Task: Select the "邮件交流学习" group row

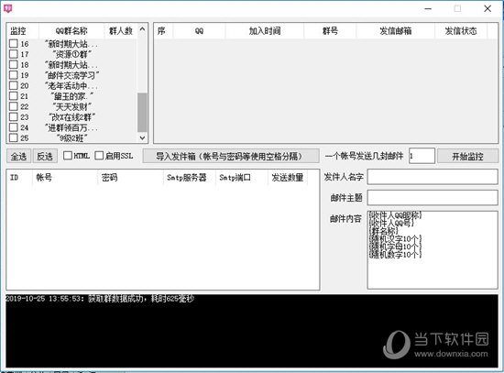Action: [x=71, y=75]
